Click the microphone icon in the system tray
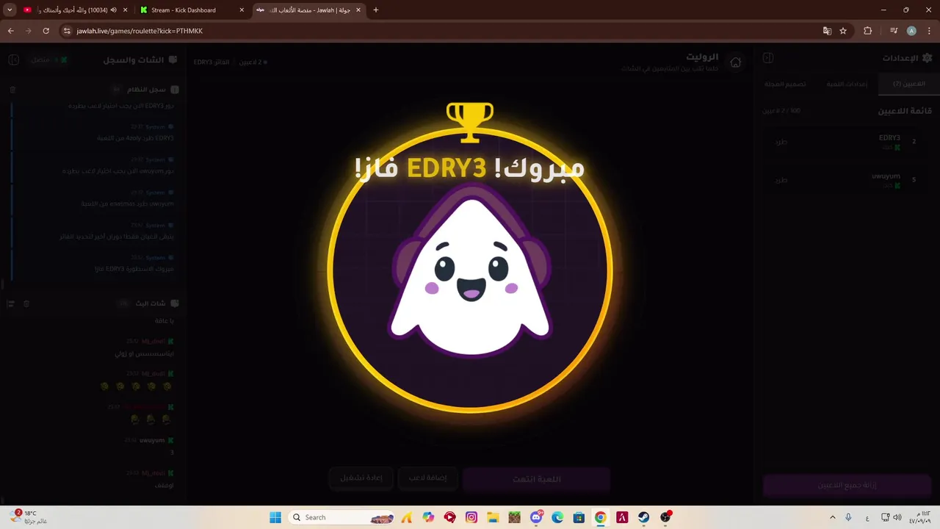Viewport: 940px width, 529px height. tap(848, 517)
